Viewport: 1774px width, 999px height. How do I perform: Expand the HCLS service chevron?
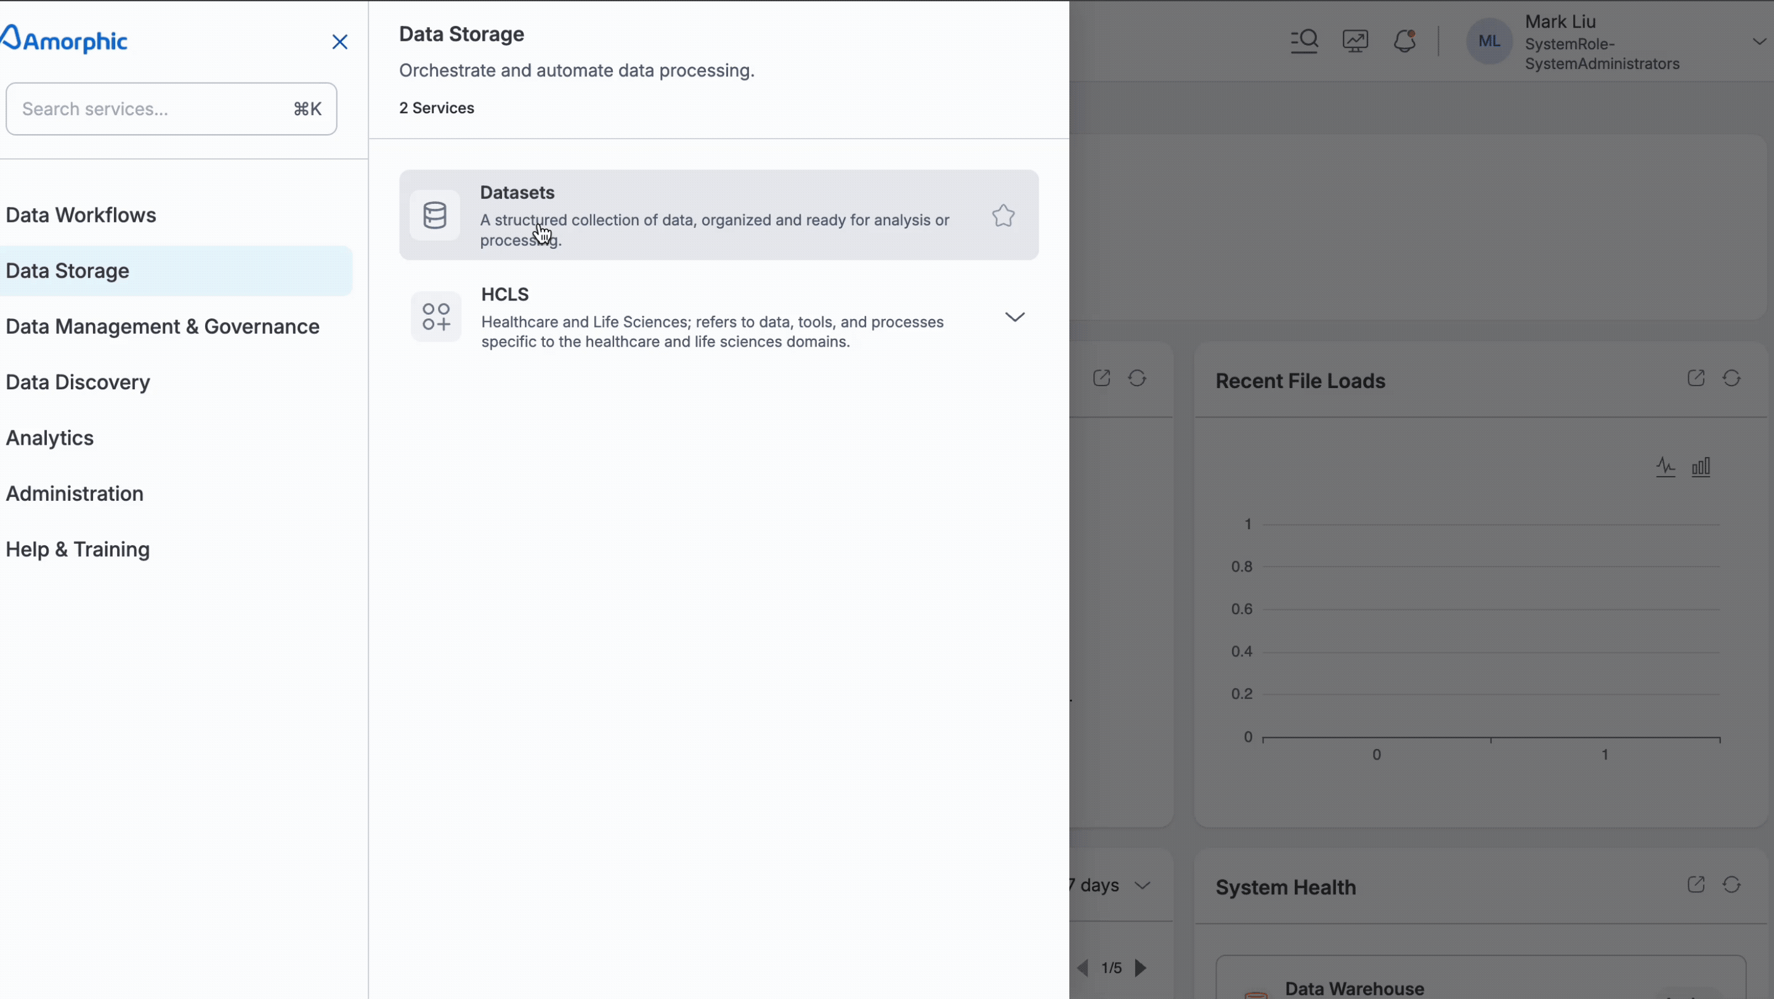point(1015,317)
